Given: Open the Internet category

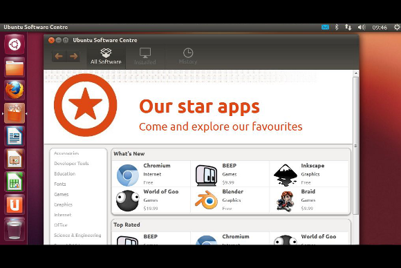Looking at the screenshot, I should (63, 215).
